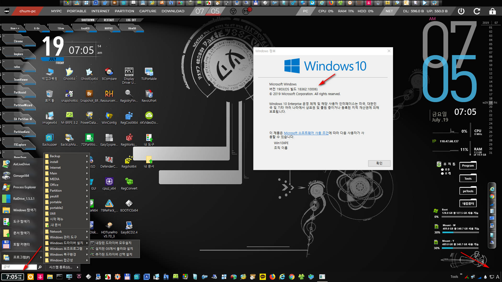Open the WinContig desktop icon

(x=109, y=118)
